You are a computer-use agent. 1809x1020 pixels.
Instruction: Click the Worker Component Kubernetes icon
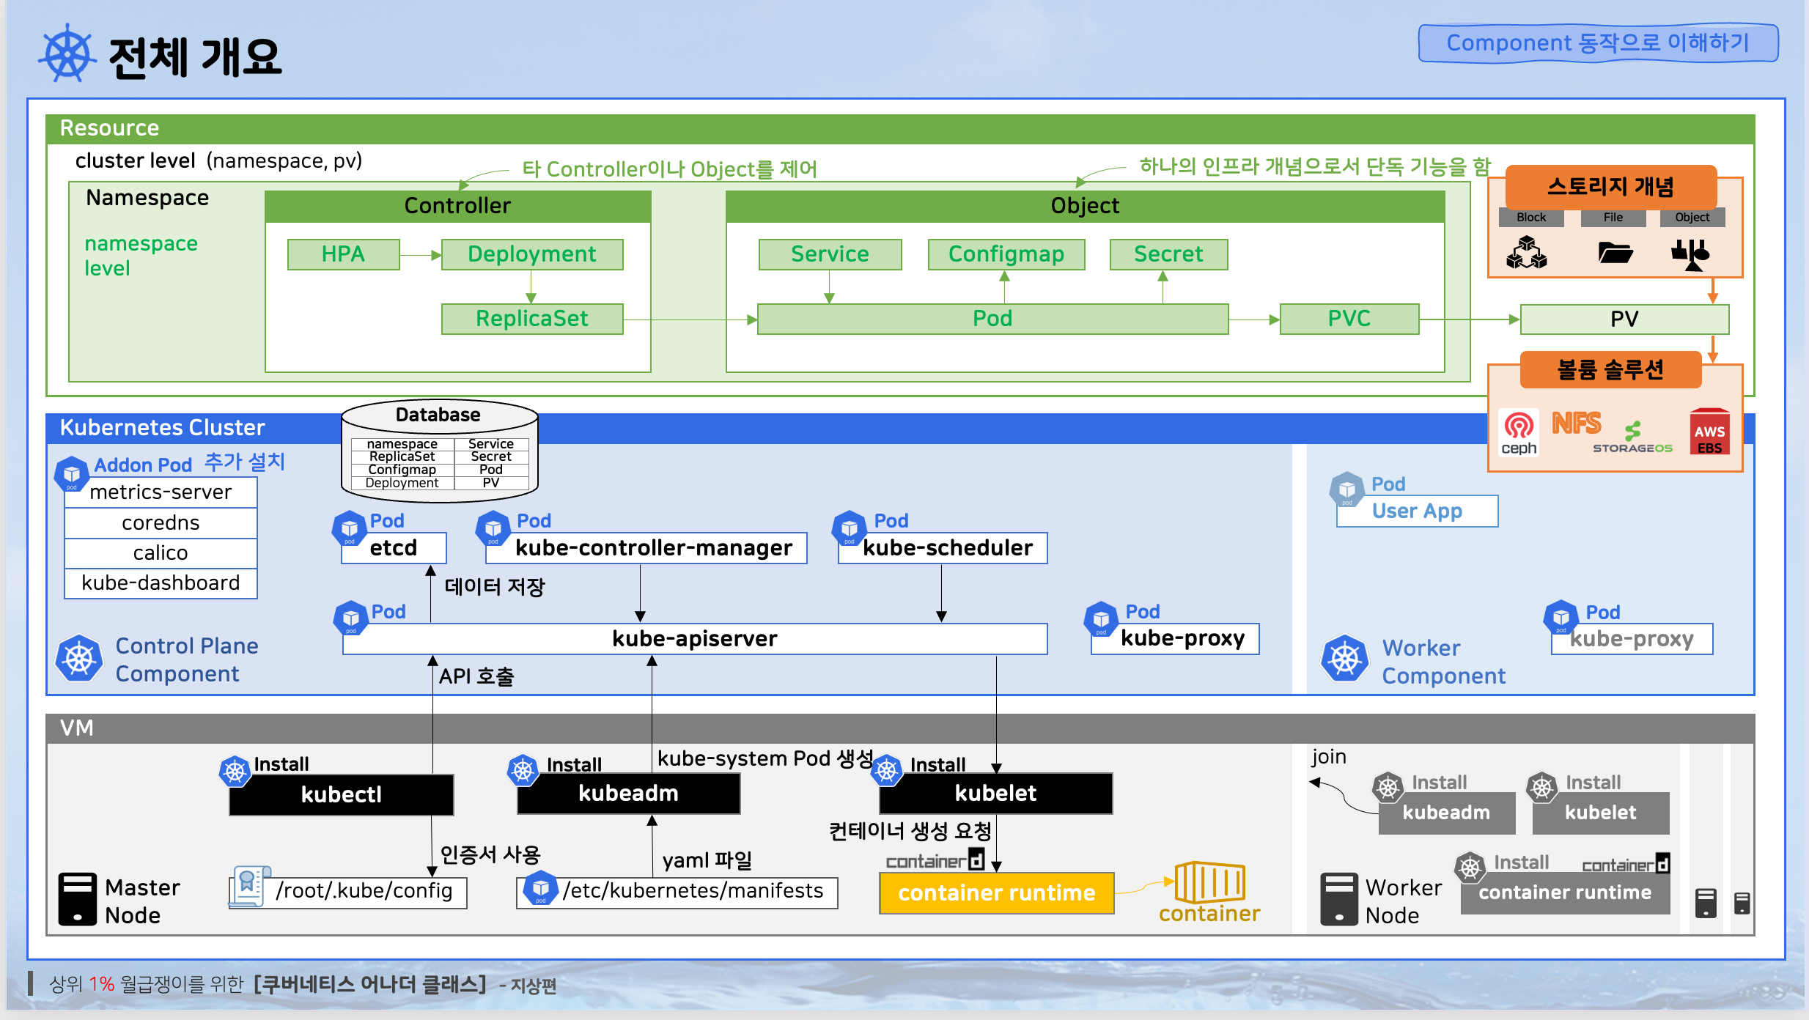coord(1345,658)
